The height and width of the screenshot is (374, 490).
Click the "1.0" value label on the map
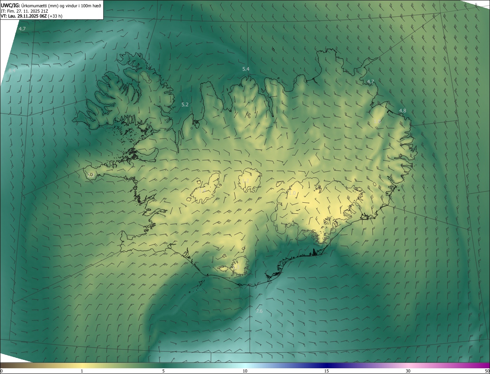pyautogui.click(x=292, y=193)
